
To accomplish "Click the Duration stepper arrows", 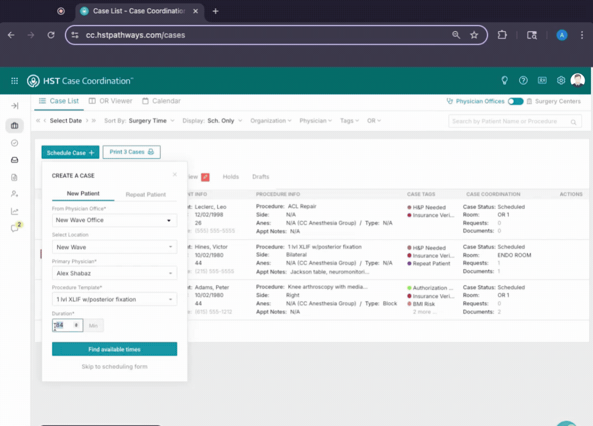I will pos(76,325).
